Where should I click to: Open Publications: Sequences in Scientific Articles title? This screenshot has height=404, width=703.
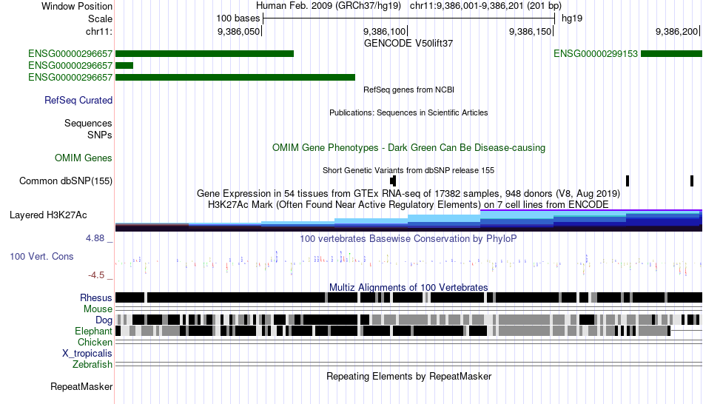[408, 112]
